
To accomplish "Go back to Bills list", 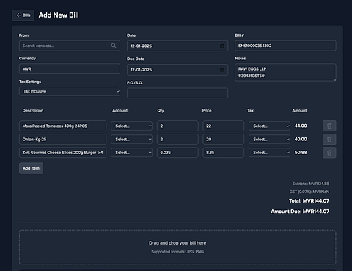I will (x=23, y=15).
